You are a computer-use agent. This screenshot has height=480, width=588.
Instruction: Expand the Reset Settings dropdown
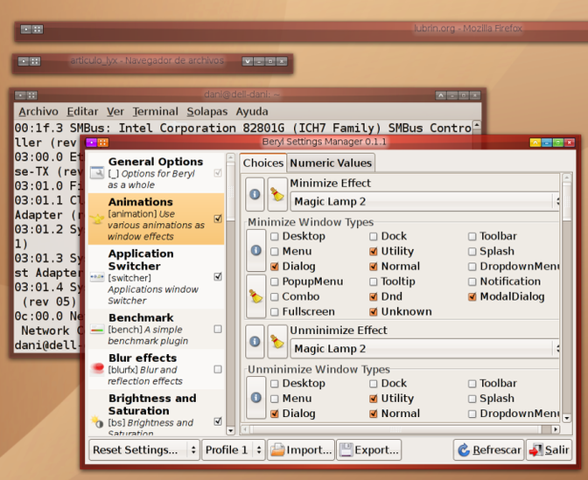pos(144,450)
